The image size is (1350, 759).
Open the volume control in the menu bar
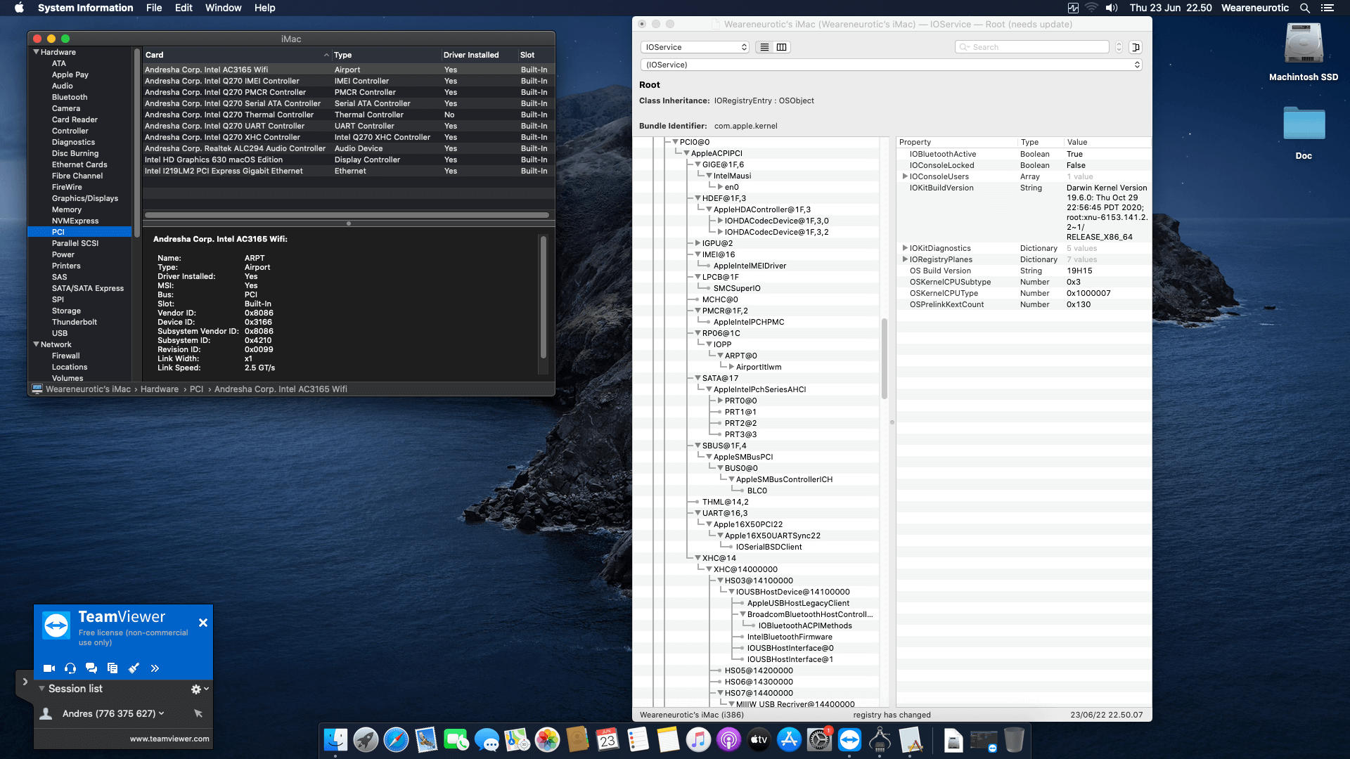[1112, 8]
